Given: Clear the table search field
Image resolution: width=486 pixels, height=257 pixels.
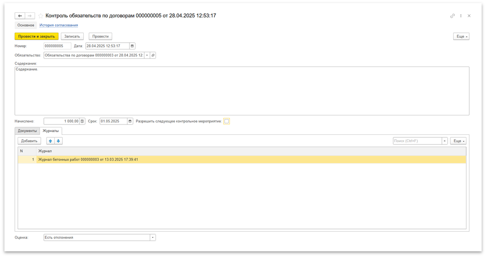Looking at the screenshot, I should click(445, 141).
